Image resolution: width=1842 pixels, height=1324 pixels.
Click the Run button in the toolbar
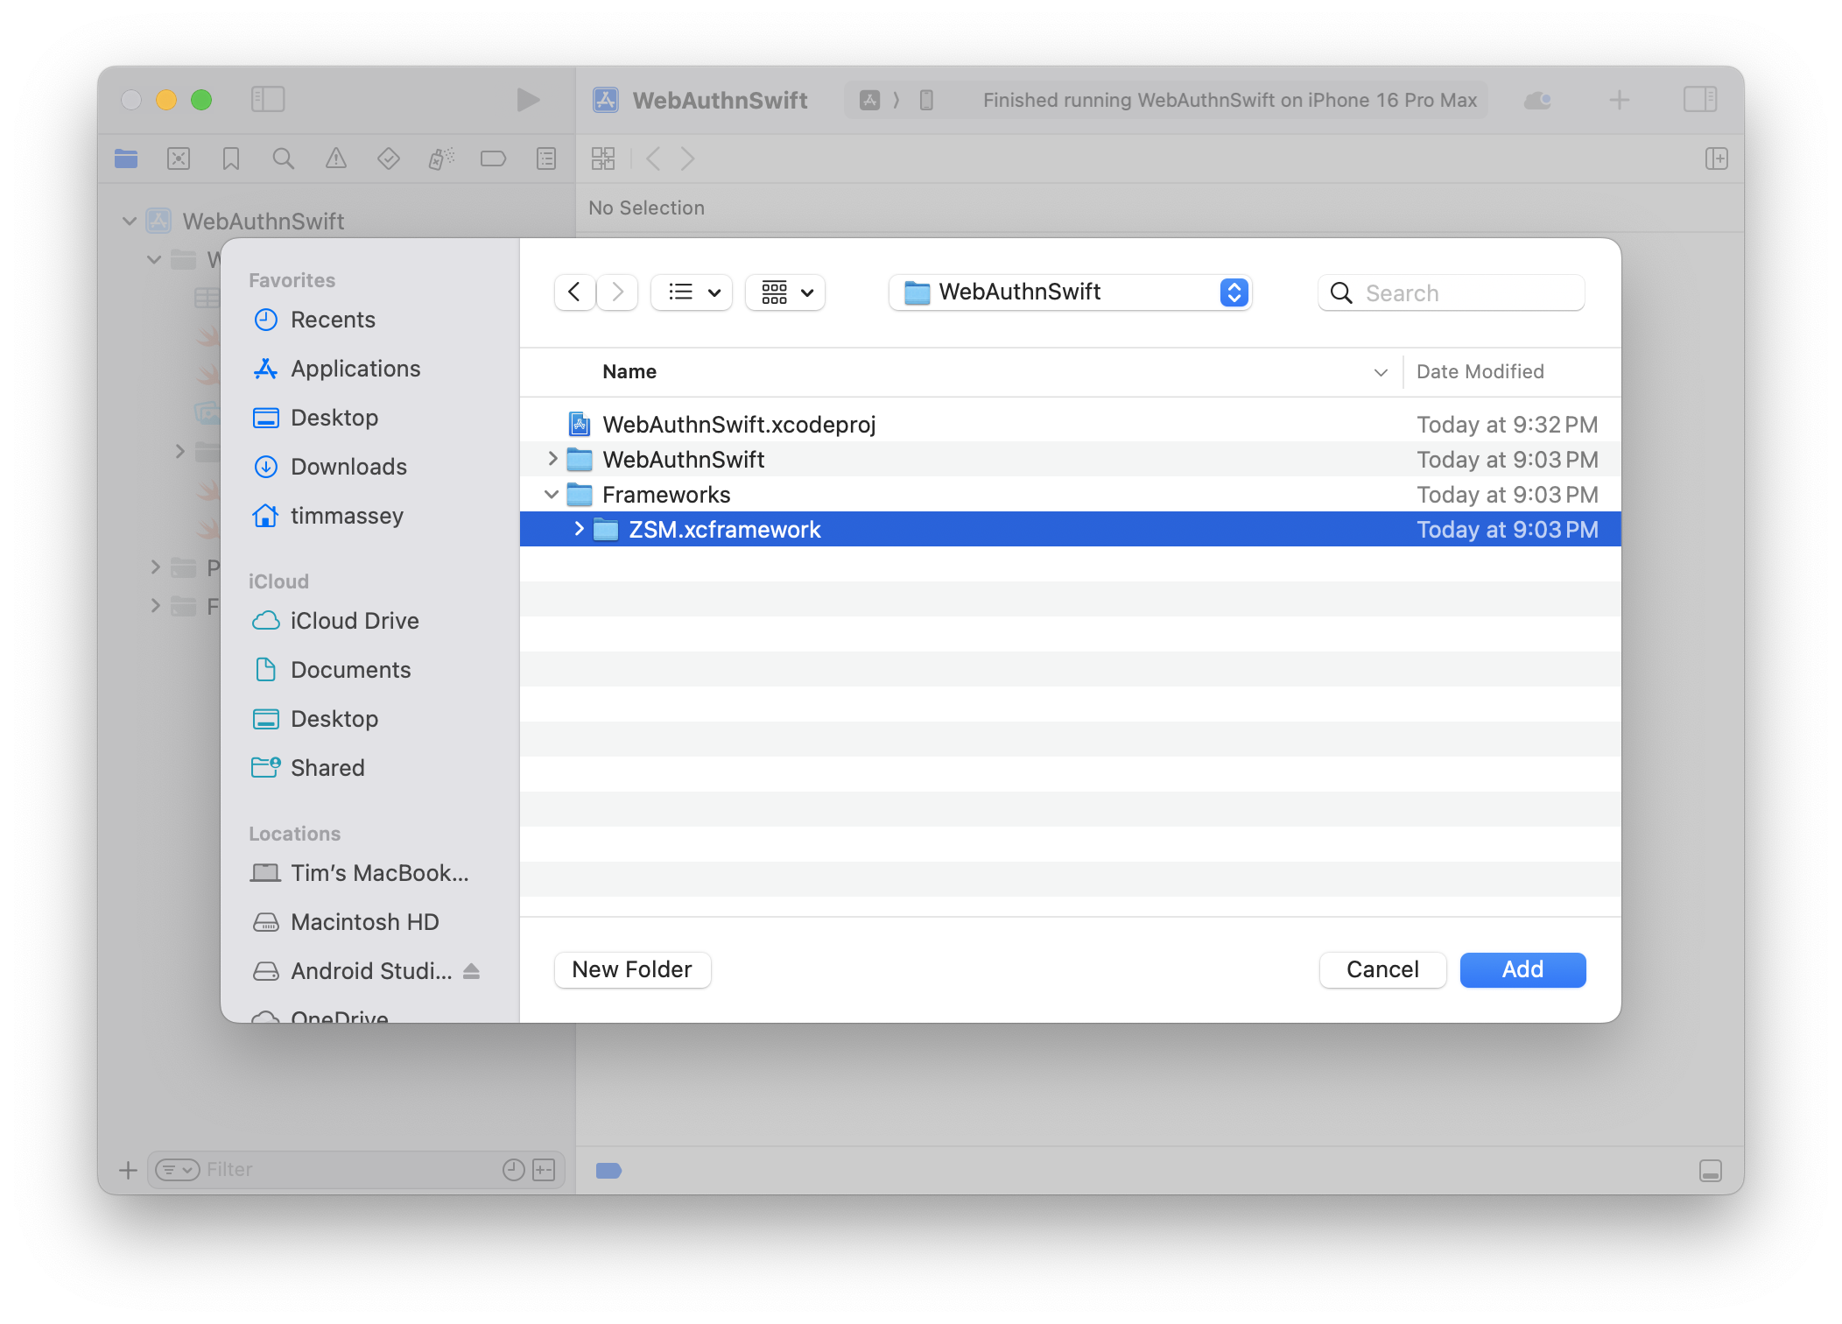click(x=527, y=99)
